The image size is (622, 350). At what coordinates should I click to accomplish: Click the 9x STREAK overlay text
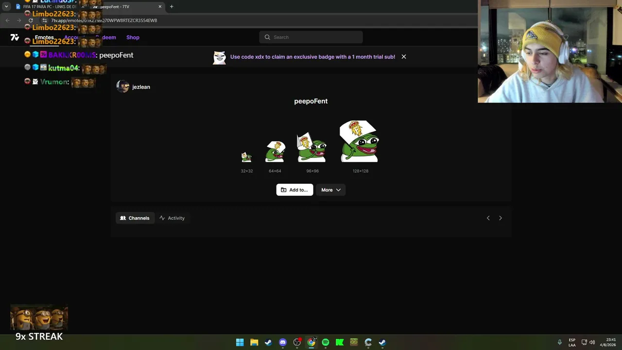tap(39, 336)
